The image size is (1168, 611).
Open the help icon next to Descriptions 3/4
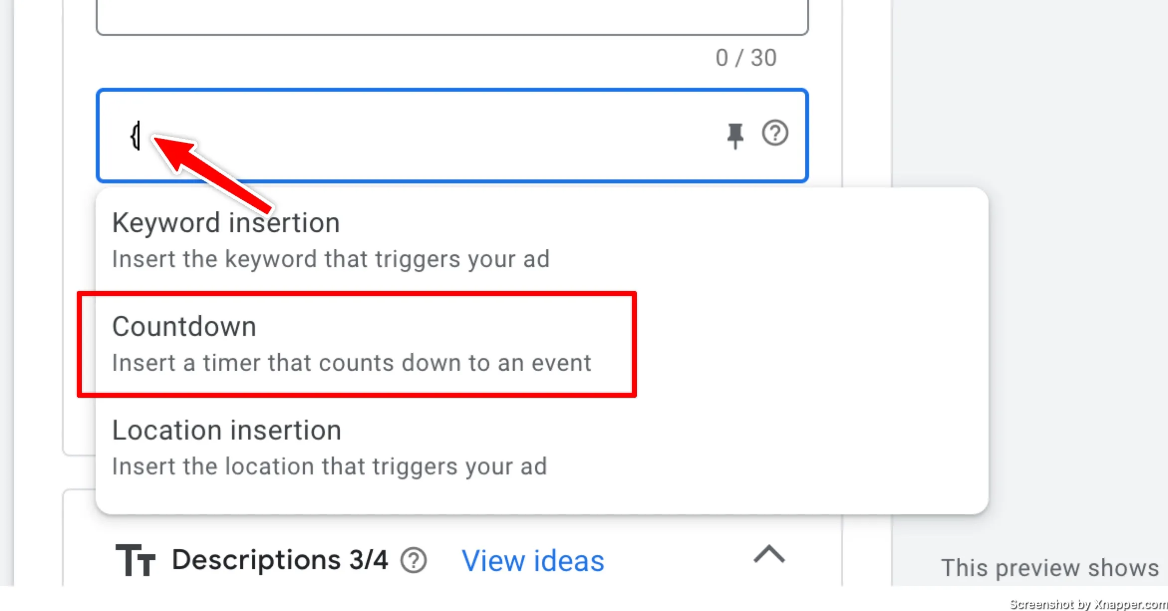click(414, 561)
